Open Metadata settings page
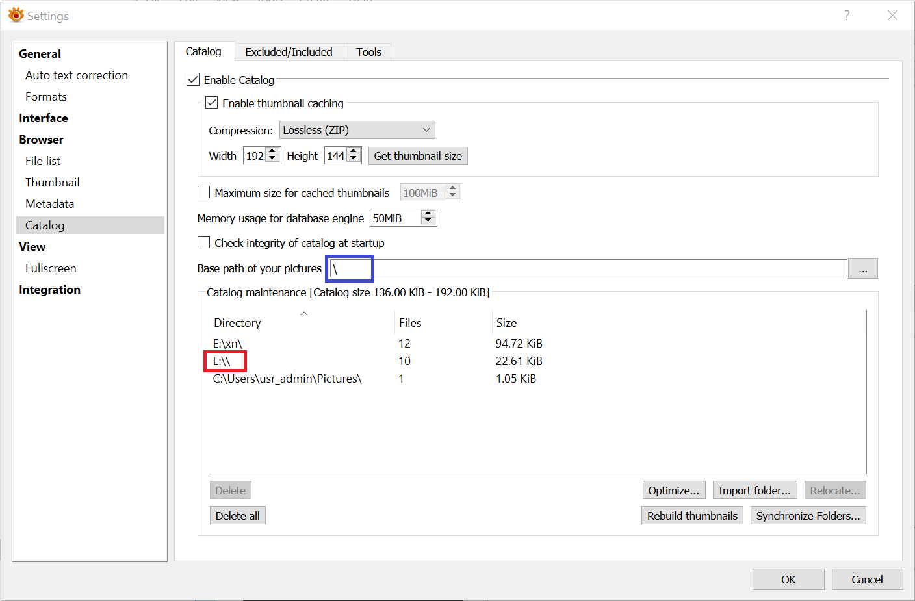915x601 pixels. coord(50,204)
